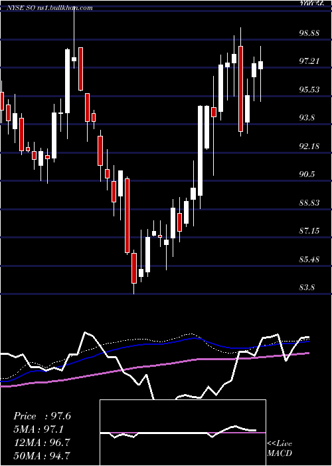This screenshot has height=466, width=332.
Task: Select the 88.83 price axis label
Action: (309, 202)
